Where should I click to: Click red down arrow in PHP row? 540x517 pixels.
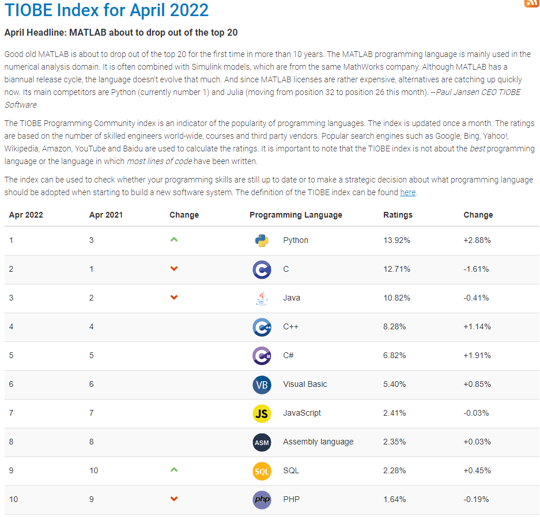click(174, 499)
